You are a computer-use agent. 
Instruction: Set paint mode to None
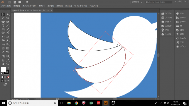click(8, 77)
